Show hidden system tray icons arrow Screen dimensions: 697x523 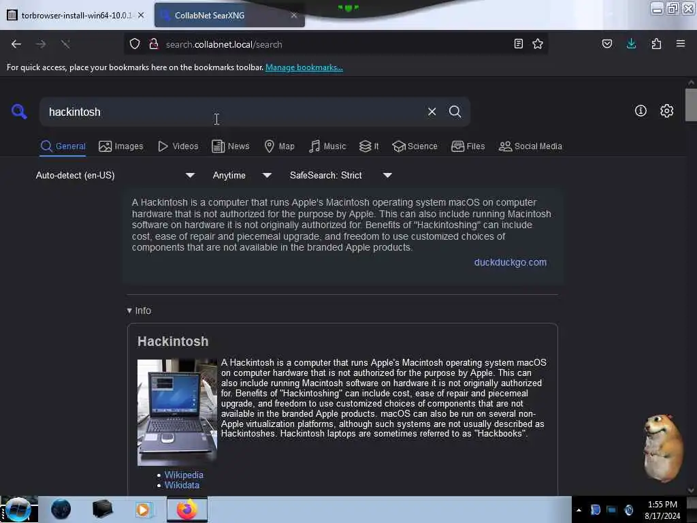[579, 510]
